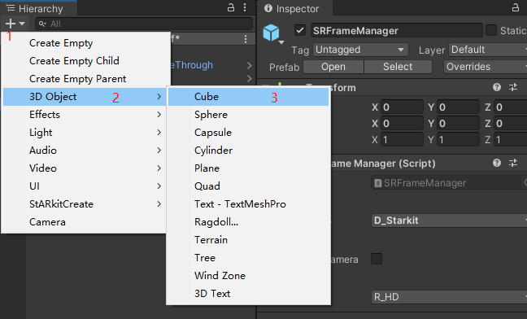Open the icon picker arrow under cube icon
This screenshot has width=527, height=319.
pyautogui.click(x=281, y=42)
